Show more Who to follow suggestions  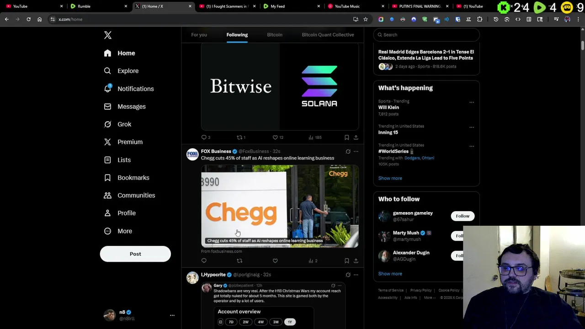(x=390, y=274)
